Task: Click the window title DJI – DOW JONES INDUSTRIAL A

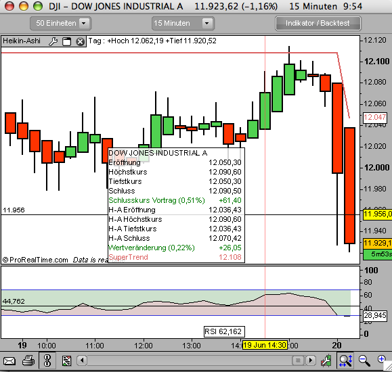Action: 116,6
